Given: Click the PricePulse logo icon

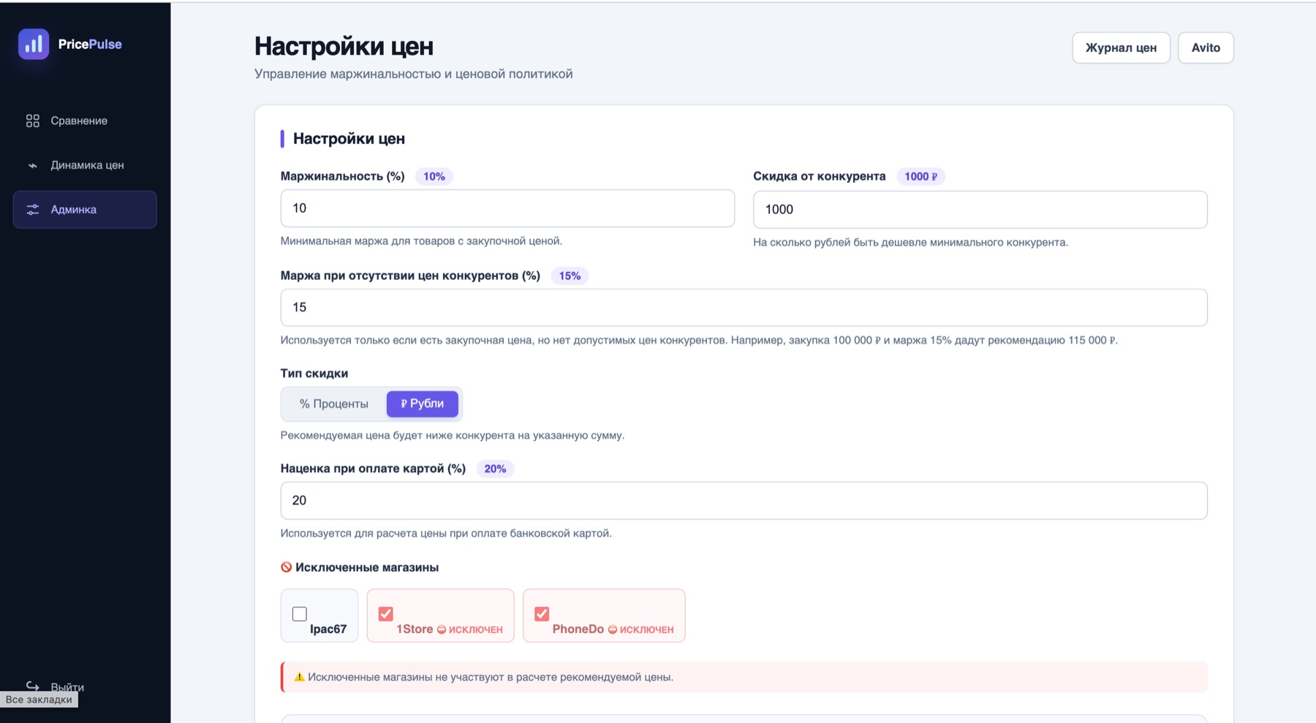Looking at the screenshot, I should click(x=34, y=44).
